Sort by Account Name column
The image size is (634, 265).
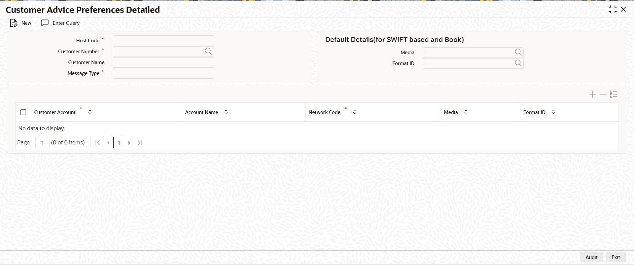[226, 112]
